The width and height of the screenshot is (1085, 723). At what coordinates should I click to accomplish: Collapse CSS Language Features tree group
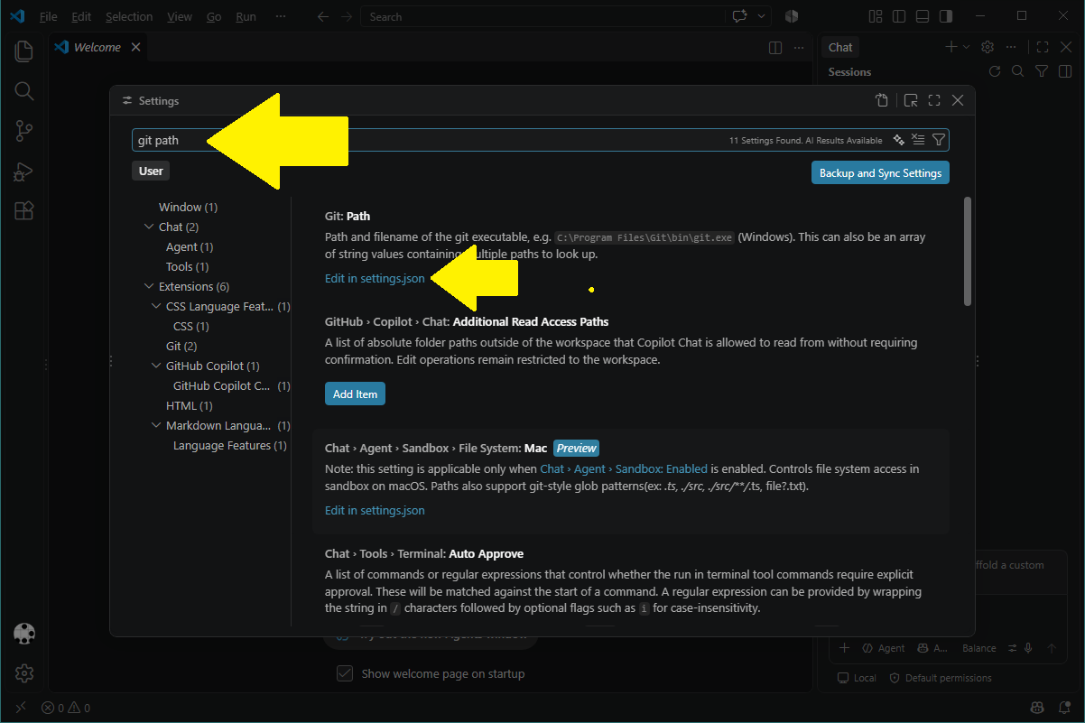pos(156,306)
